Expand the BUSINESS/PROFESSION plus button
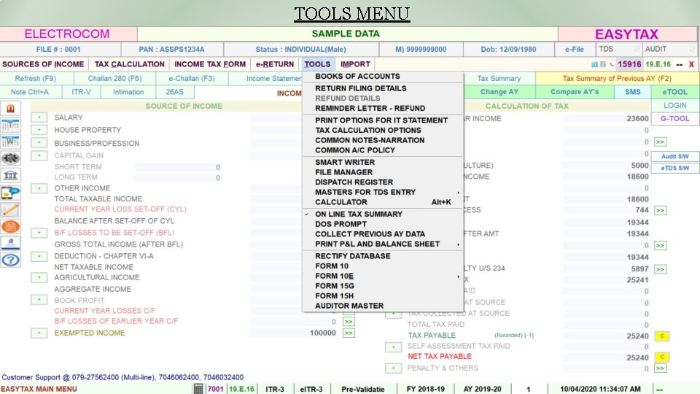 (39, 143)
